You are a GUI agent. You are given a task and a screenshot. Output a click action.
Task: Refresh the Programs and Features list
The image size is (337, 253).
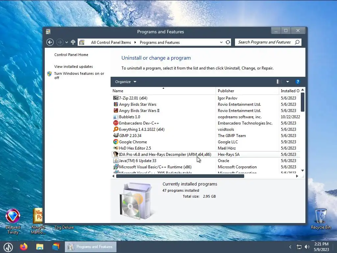pyautogui.click(x=228, y=42)
